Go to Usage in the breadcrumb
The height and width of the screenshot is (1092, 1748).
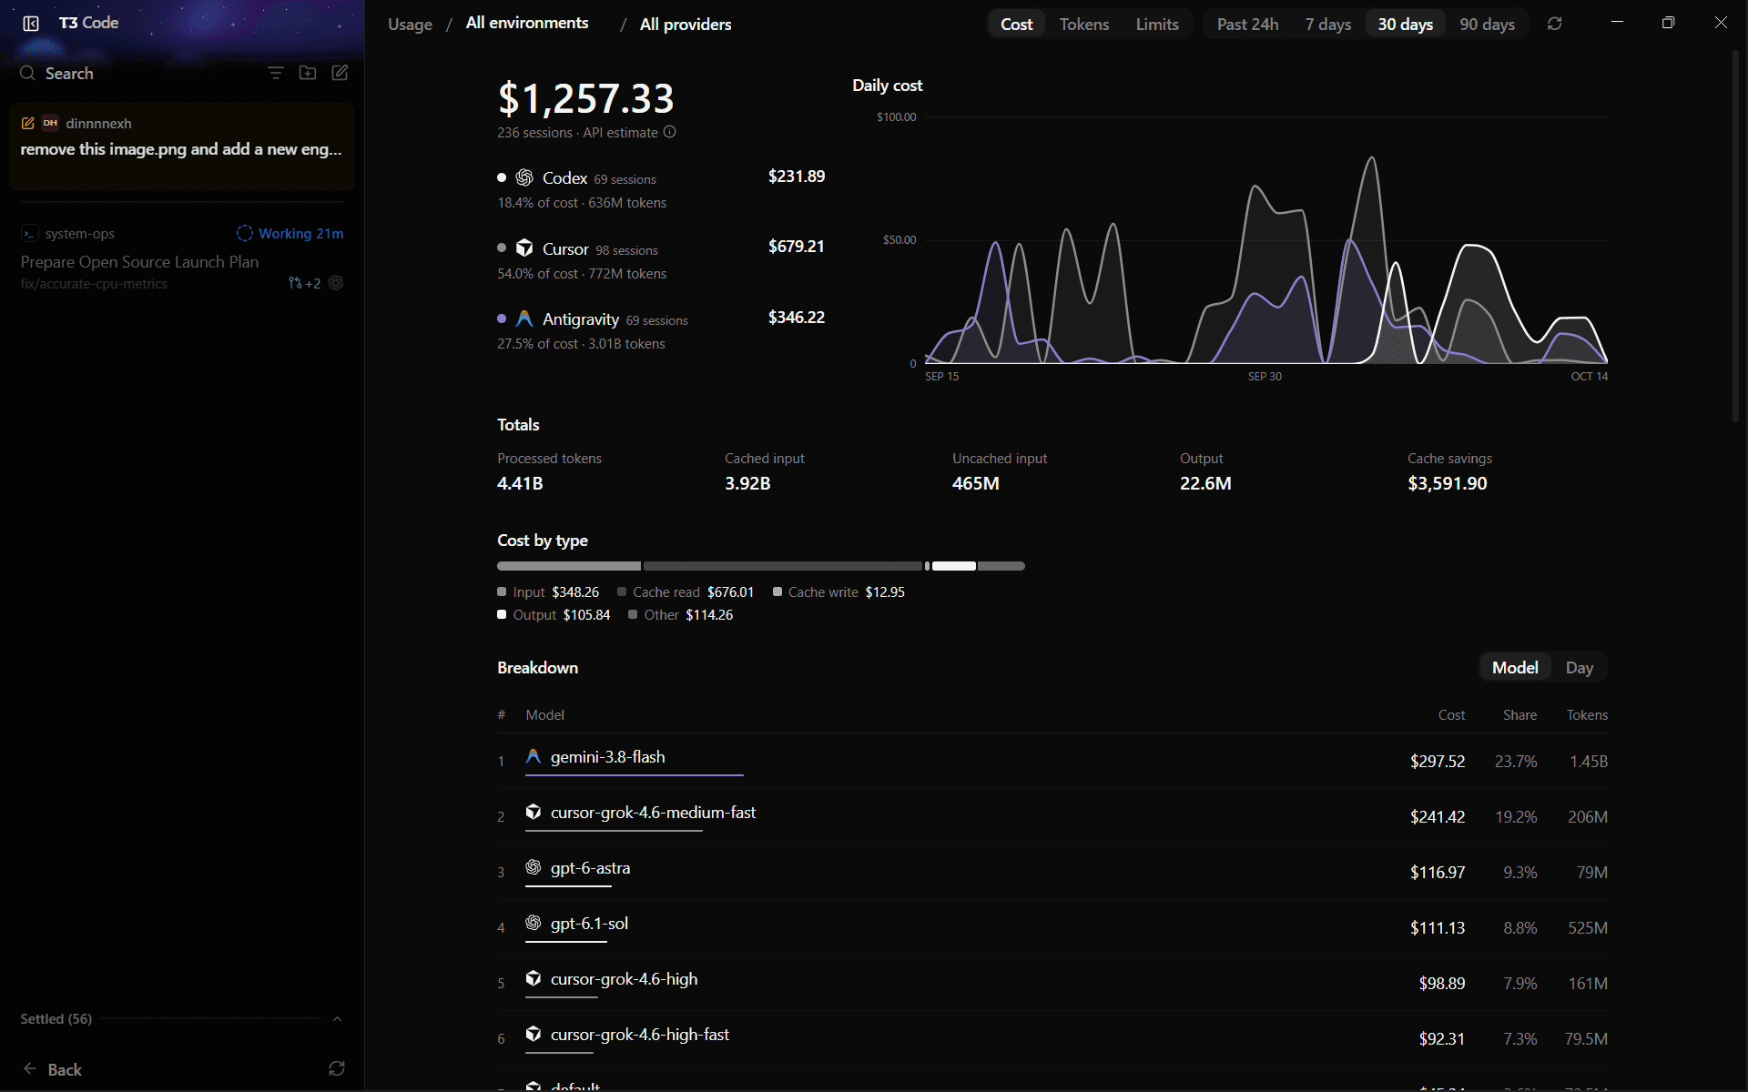[x=410, y=25]
